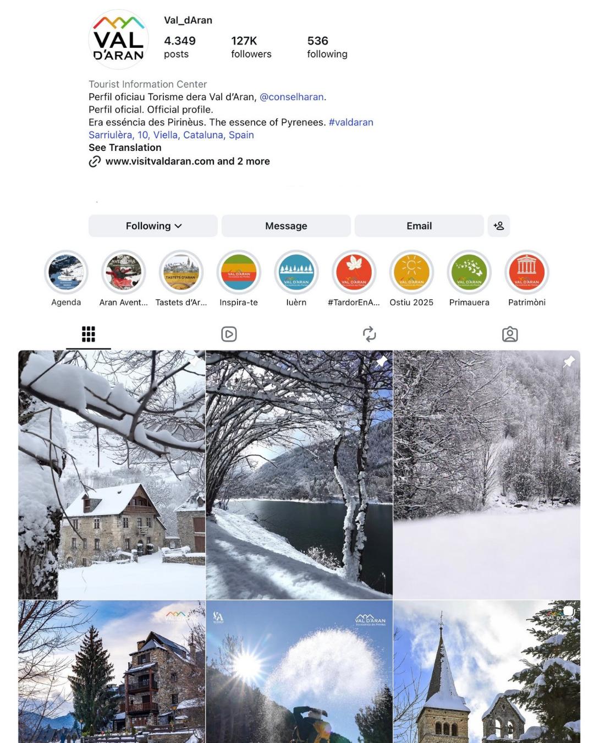Image resolution: width=594 pixels, height=743 pixels.
Task: Click See Translation under the bio
Action: 125,147
